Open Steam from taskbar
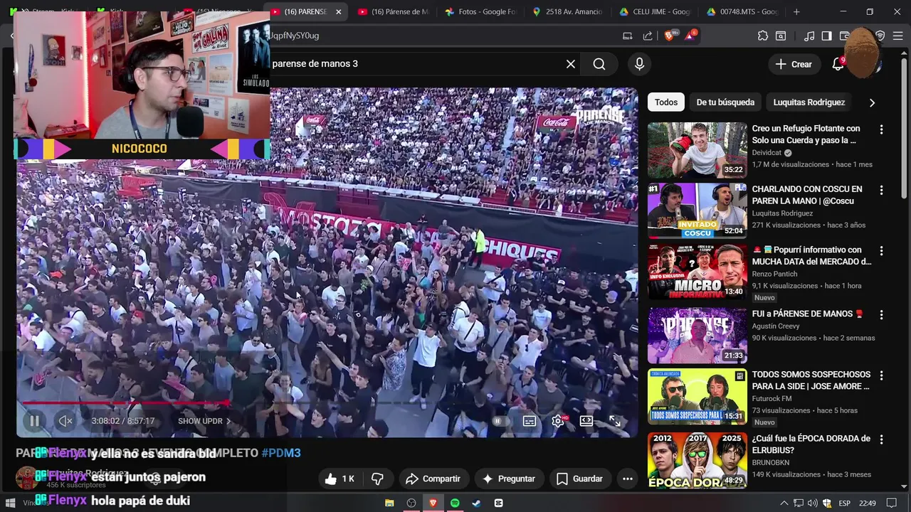The image size is (911, 512). coord(476,503)
